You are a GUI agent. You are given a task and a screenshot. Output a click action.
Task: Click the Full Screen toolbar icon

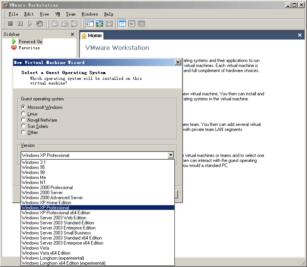click(x=109, y=24)
